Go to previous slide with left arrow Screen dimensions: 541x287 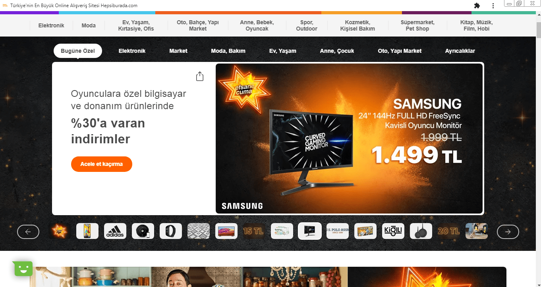28,232
